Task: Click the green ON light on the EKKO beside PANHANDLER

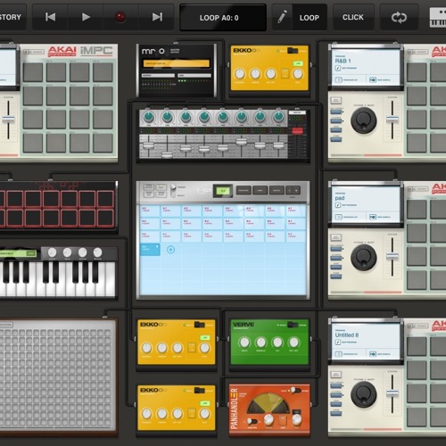Action: [204, 403]
